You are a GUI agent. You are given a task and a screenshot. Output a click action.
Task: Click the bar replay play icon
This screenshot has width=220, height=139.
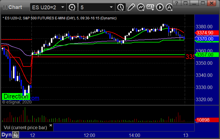click(x=160, y=7)
